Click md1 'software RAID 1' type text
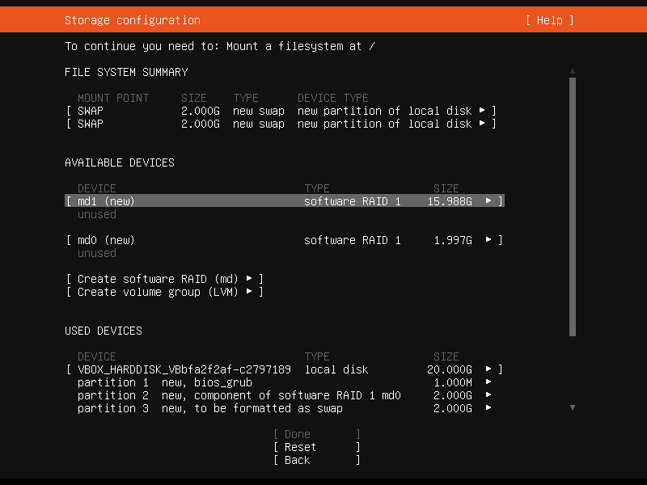The width and height of the screenshot is (647, 485). pyautogui.click(x=353, y=201)
